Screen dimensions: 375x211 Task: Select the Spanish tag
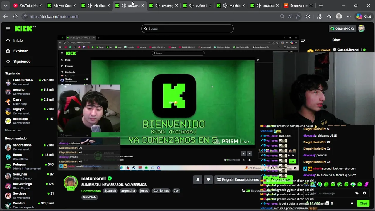(x=110, y=191)
